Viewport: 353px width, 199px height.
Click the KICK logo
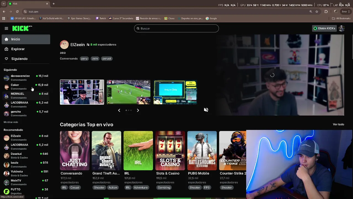coord(22,28)
